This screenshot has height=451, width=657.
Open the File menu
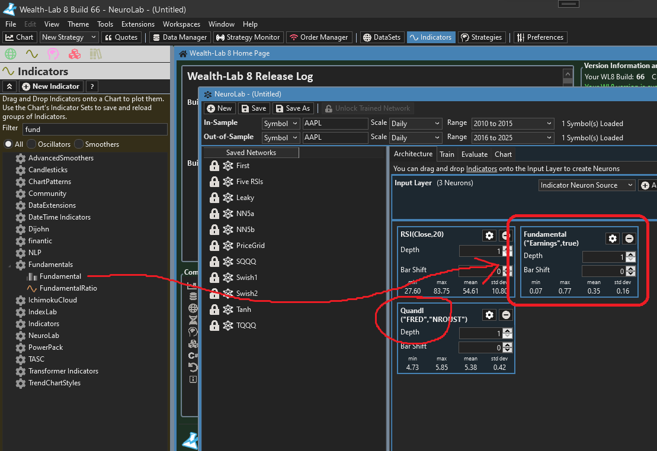click(11, 24)
